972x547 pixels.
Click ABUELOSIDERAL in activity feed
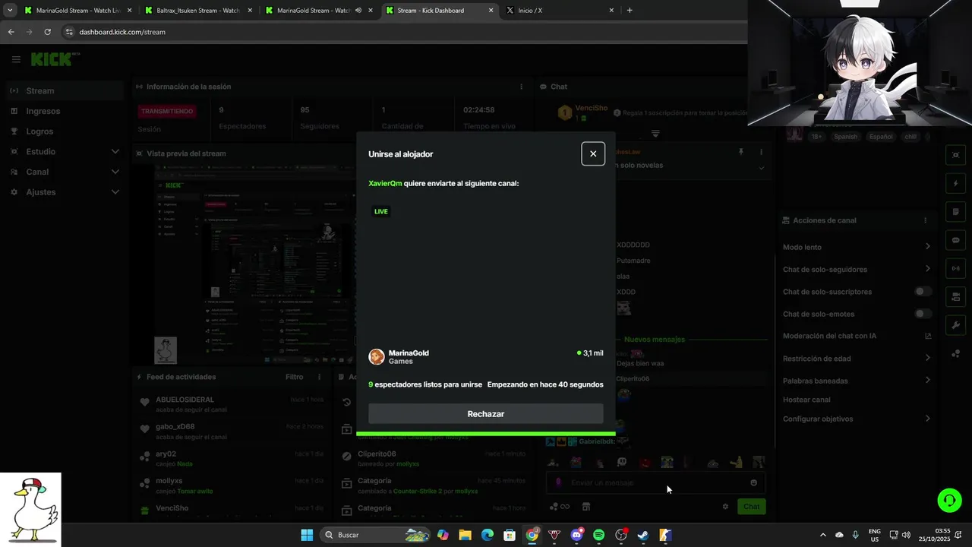click(x=185, y=400)
